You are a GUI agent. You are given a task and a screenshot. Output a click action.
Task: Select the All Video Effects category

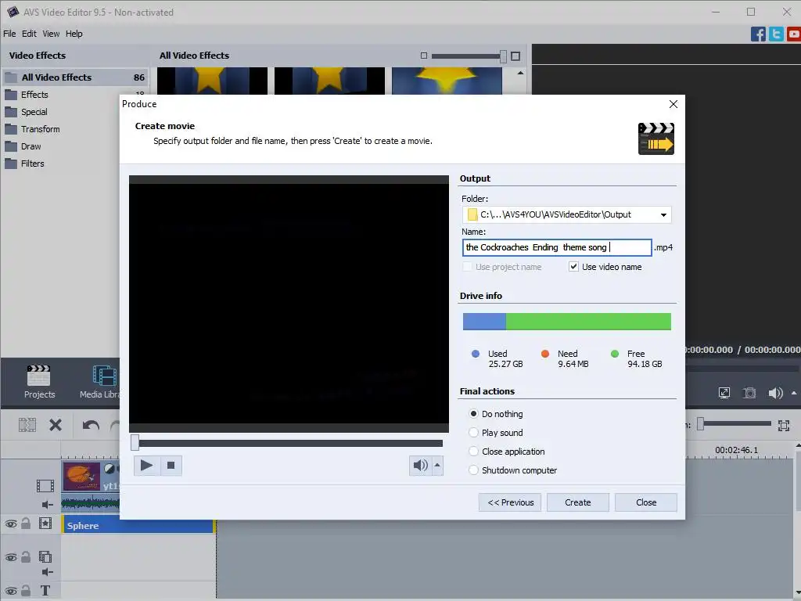coord(75,77)
